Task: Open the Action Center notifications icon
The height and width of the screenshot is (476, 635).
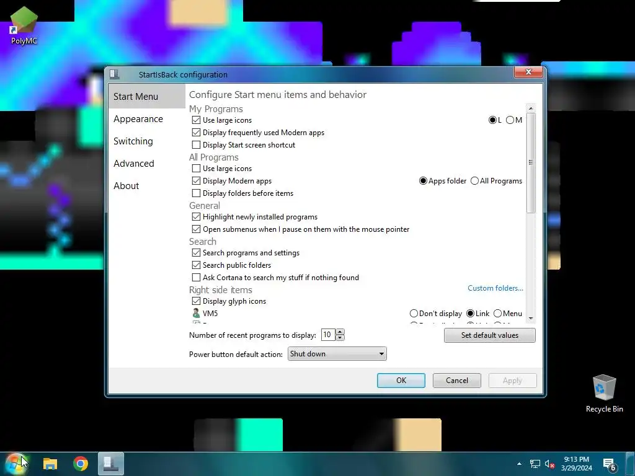Action: pos(610,464)
